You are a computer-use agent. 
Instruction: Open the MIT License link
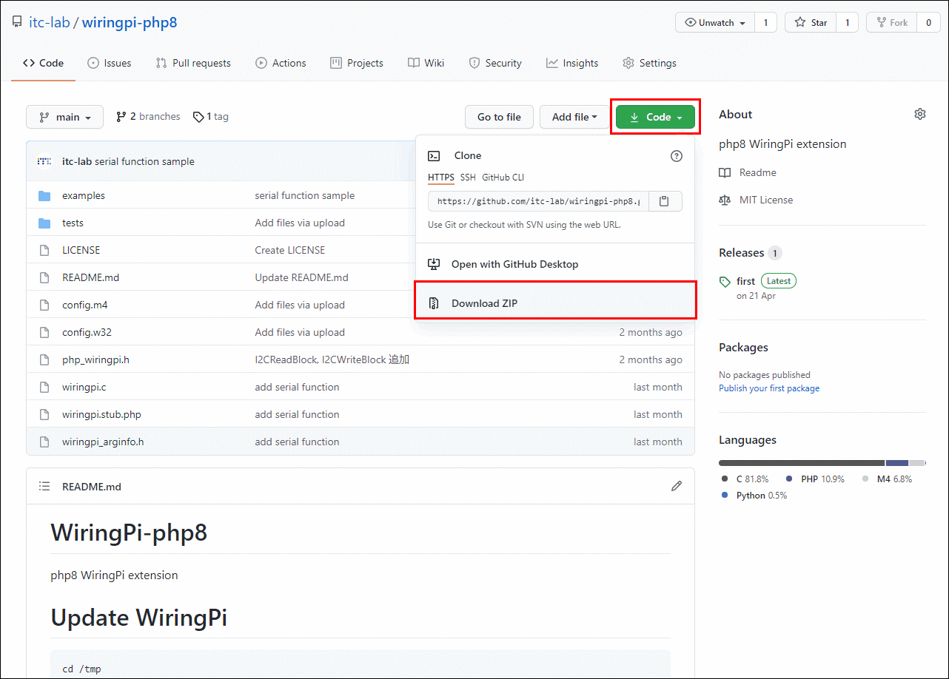(x=766, y=200)
